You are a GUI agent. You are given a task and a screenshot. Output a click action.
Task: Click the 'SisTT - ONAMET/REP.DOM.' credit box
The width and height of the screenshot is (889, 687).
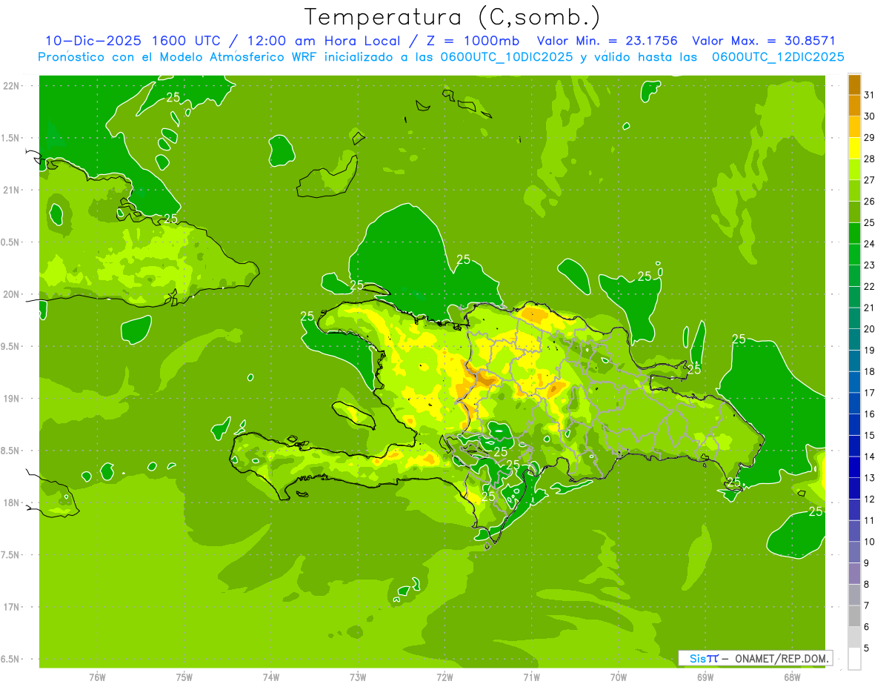point(755,658)
